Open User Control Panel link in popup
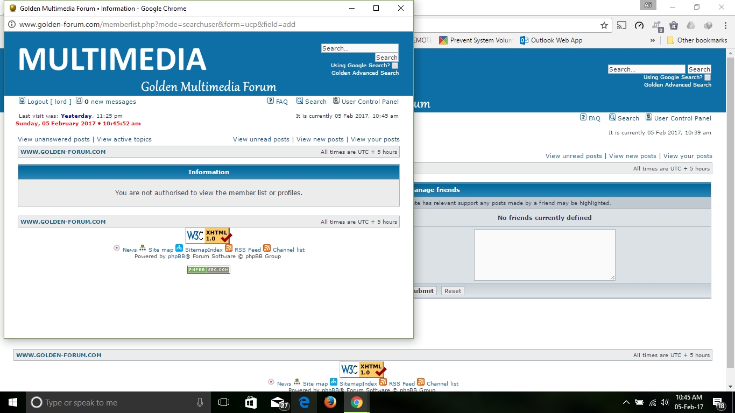The width and height of the screenshot is (735, 413). coord(370,102)
